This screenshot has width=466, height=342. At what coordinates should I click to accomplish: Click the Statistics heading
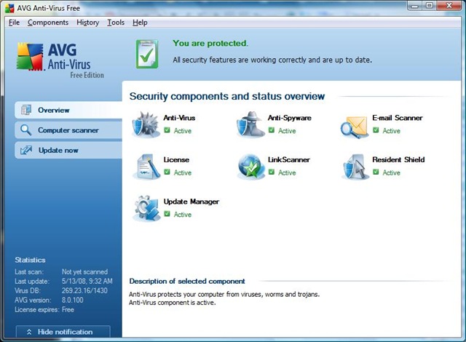coord(30,260)
